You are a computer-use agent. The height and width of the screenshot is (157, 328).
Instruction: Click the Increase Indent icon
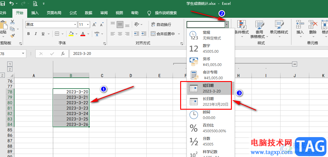(x=144, y=33)
